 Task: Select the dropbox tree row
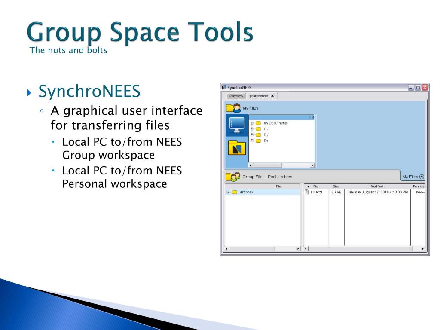point(263,192)
